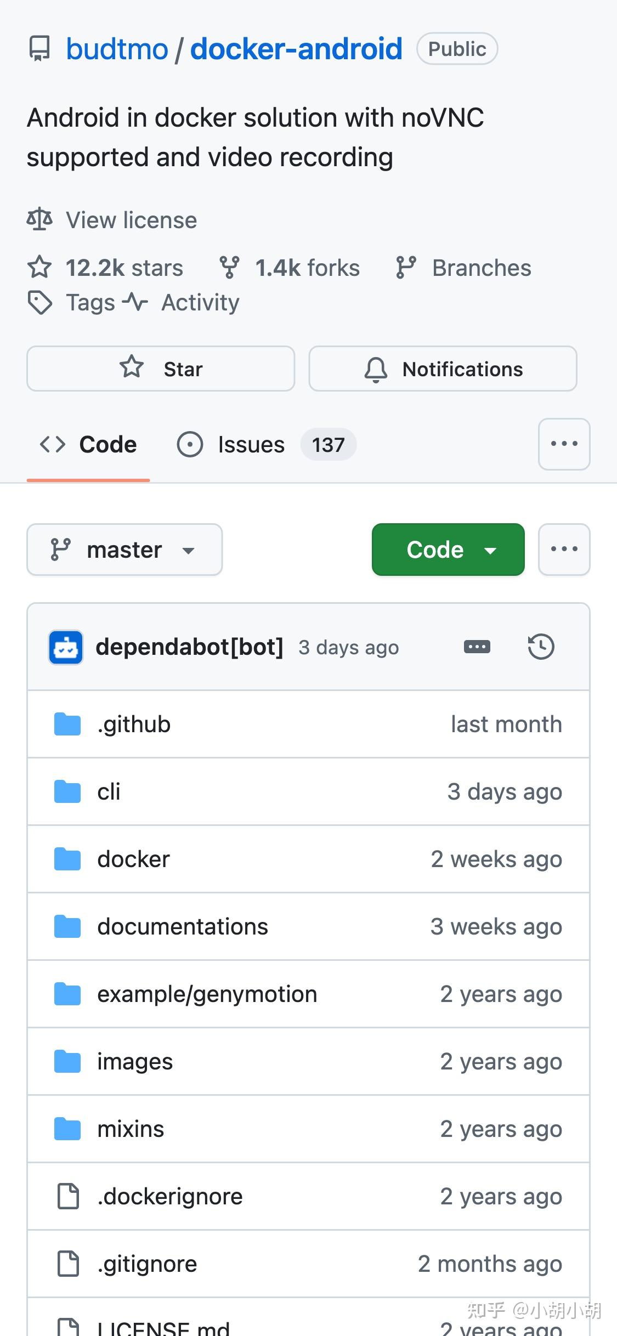Click the folder icon for documentations
This screenshot has height=1336, width=617.
point(67,926)
